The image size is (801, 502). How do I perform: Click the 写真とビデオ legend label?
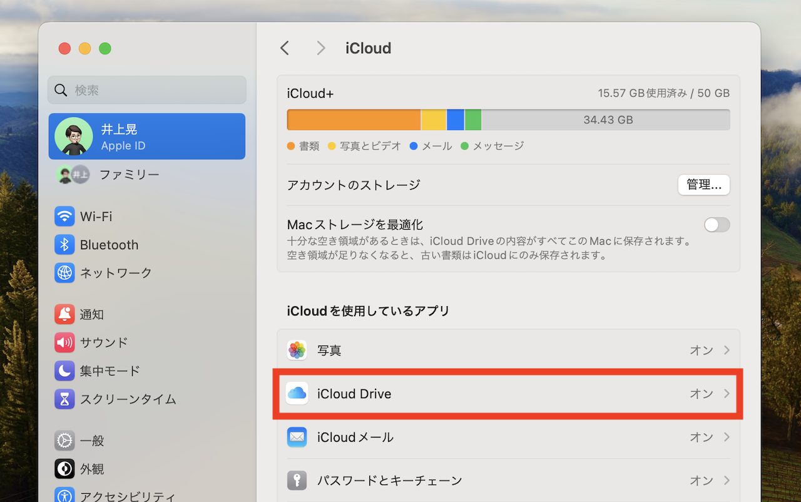(x=370, y=146)
